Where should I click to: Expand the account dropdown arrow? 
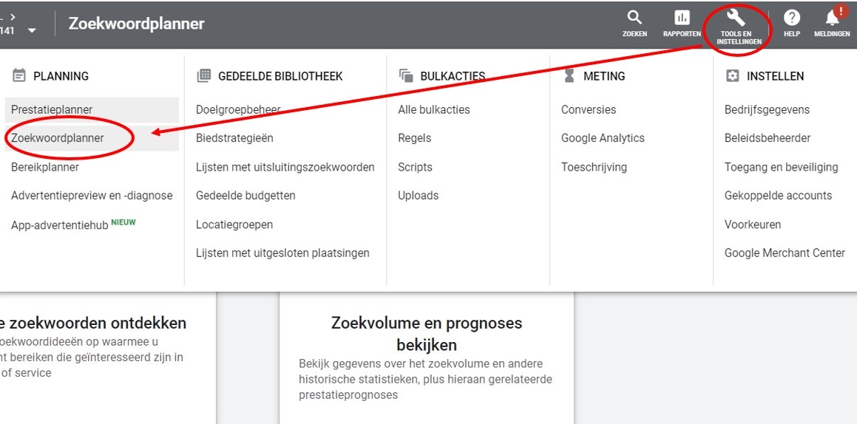coord(32,30)
